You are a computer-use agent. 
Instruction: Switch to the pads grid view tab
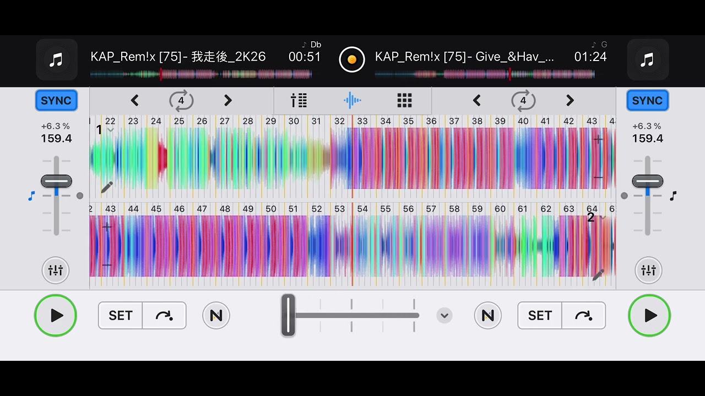pos(405,100)
